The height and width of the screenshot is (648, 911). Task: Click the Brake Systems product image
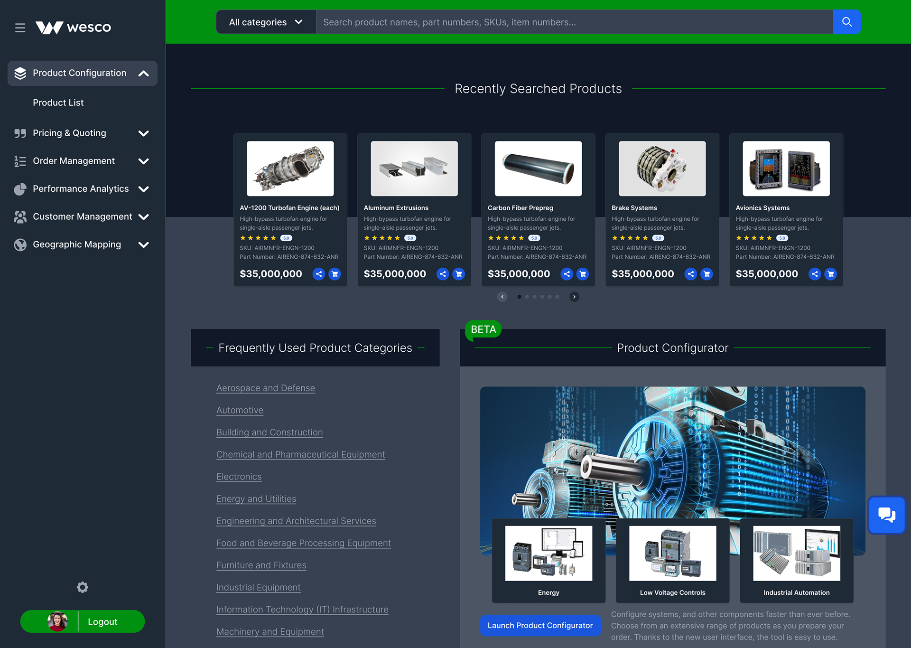point(662,169)
